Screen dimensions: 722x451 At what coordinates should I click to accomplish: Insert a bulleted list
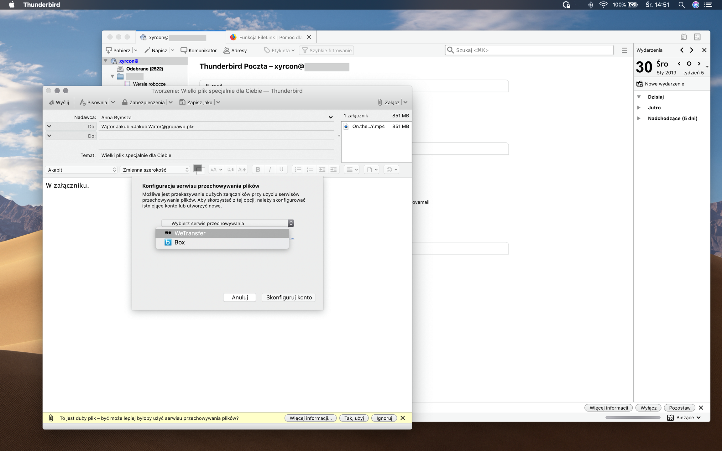(x=298, y=169)
